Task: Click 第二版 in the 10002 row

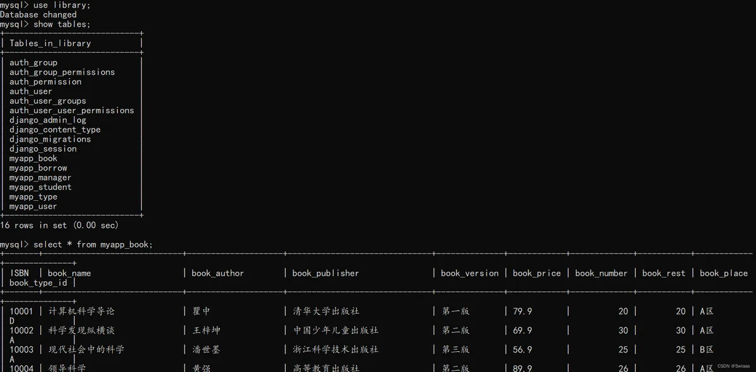Action: pos(455,330)
